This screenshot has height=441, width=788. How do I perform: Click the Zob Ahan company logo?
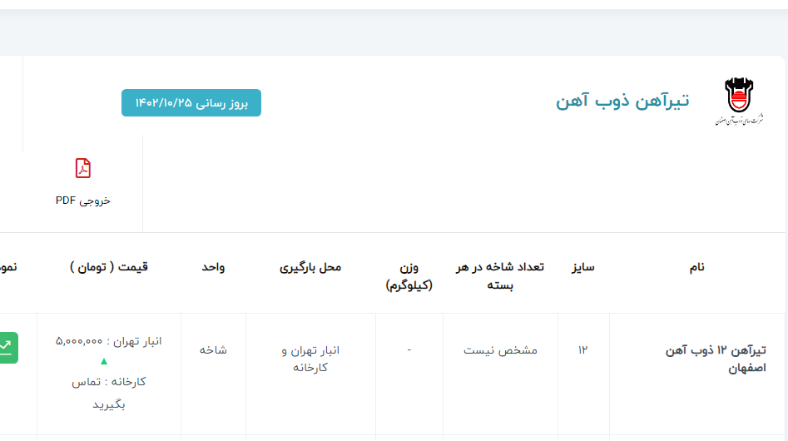pos(736,102)
